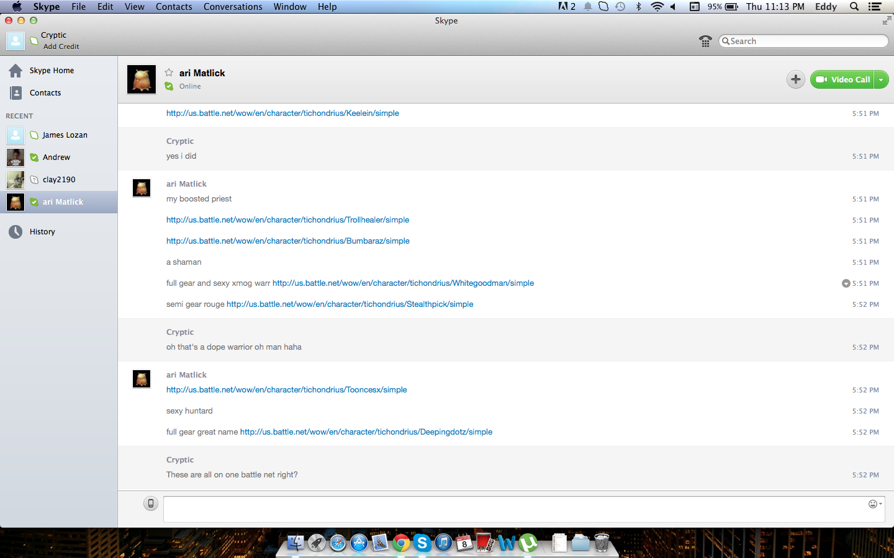The height and width of the screenshot is (558, 894).
Task: Open the Window menu
Action: click(290, 7)
